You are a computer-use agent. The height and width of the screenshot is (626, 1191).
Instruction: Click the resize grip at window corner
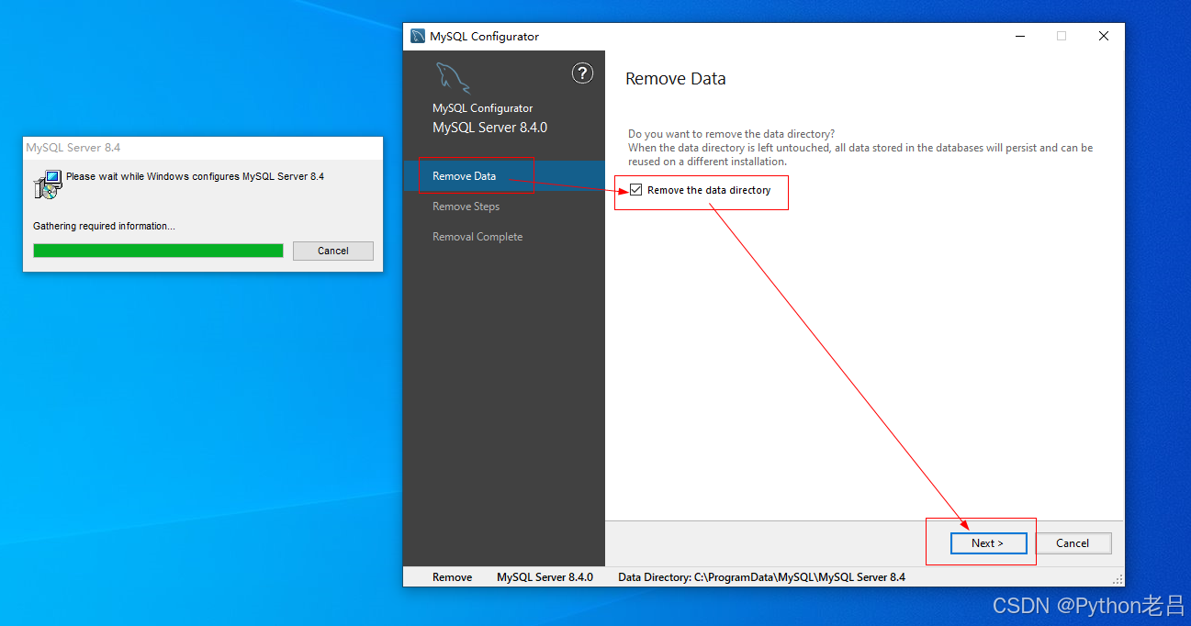pyautogui.click(x=1118, y=579)
